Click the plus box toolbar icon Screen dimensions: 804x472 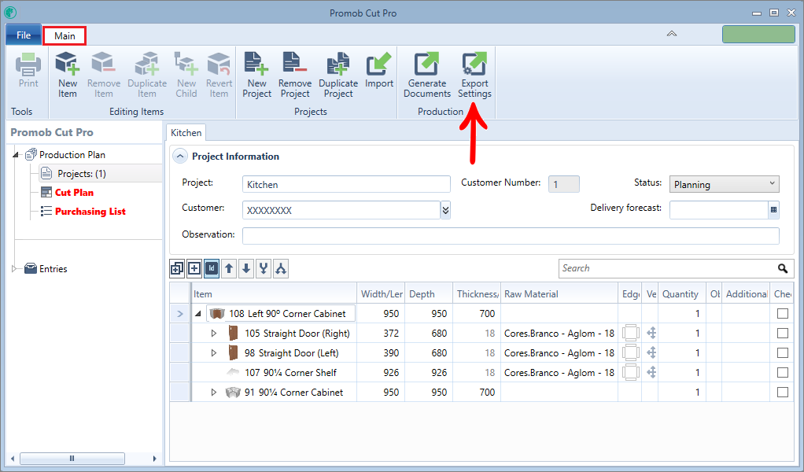tap(194, 268)
